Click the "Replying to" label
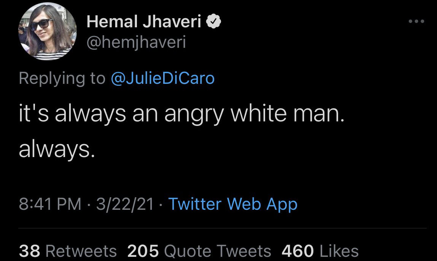The image size is (437, 261). click(x=62, y=79)
